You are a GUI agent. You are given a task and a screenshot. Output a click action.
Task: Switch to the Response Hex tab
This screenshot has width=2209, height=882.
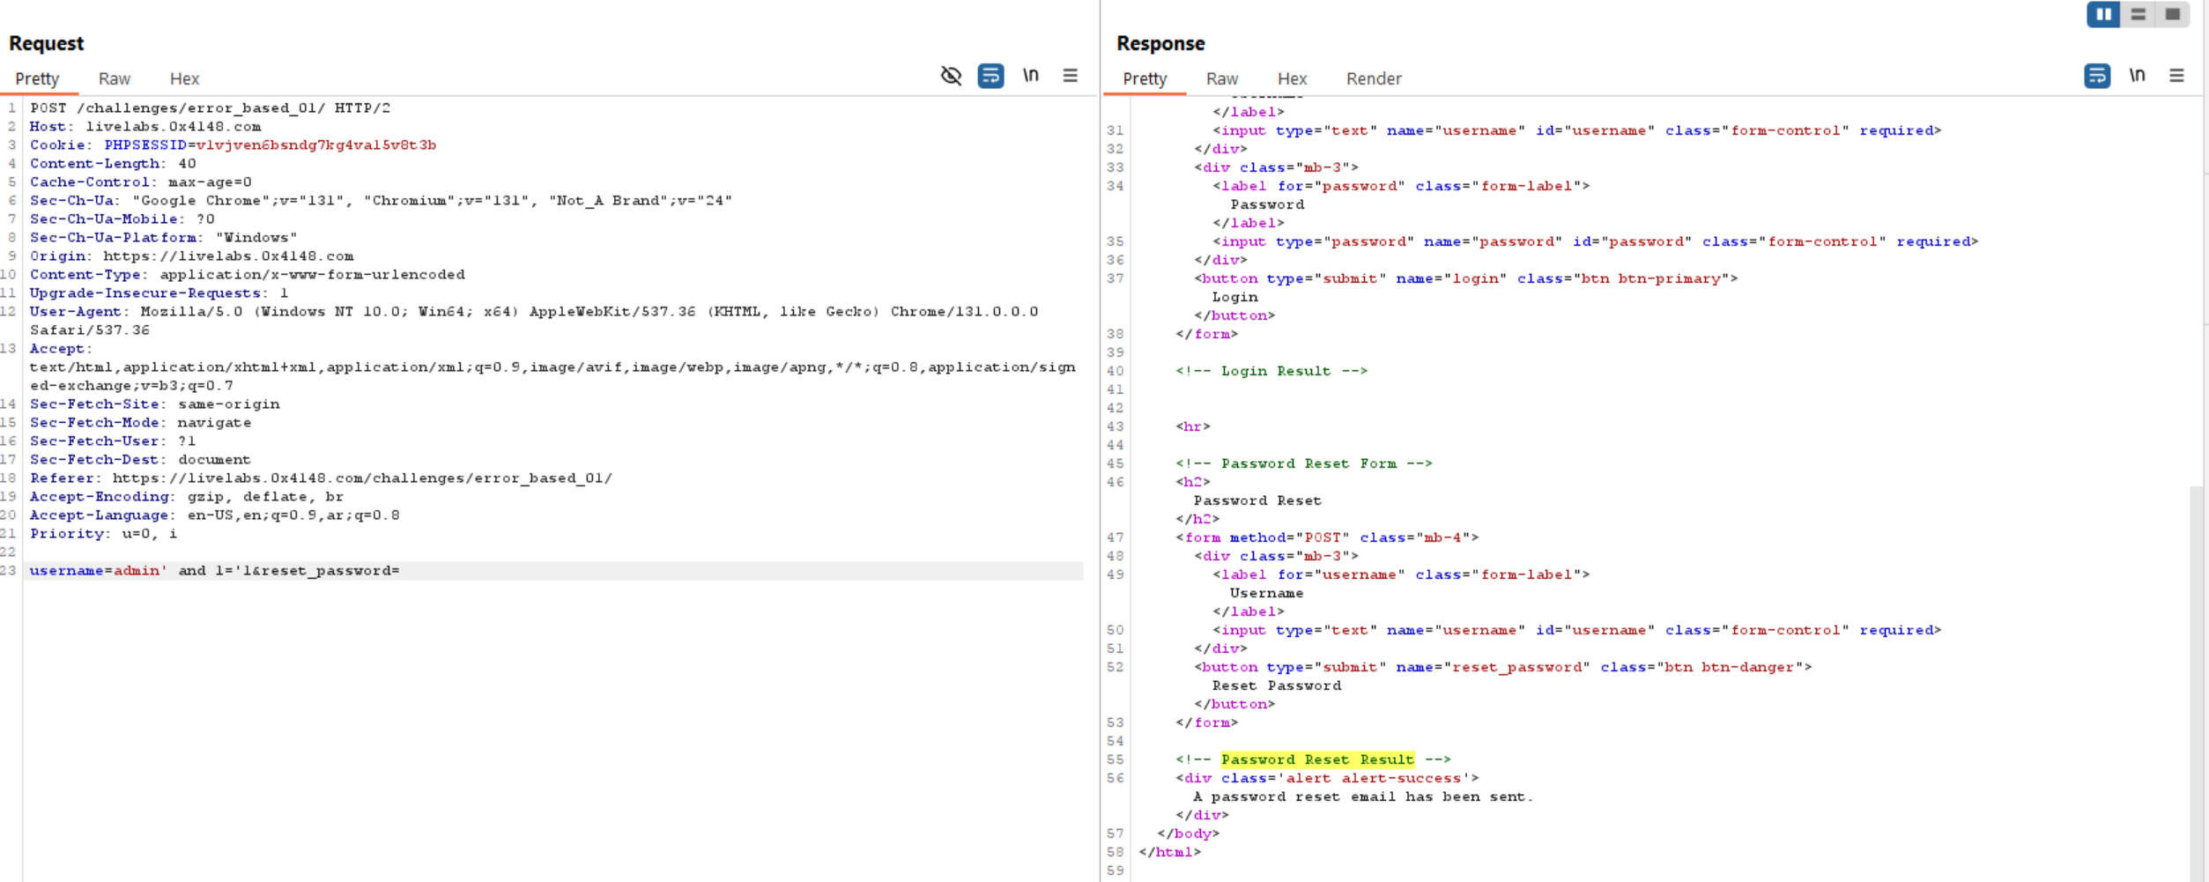pyautogui.click(x=1292, y=78)
